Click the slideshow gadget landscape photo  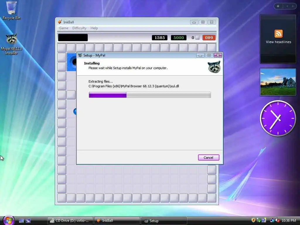[x=278, y=82]
